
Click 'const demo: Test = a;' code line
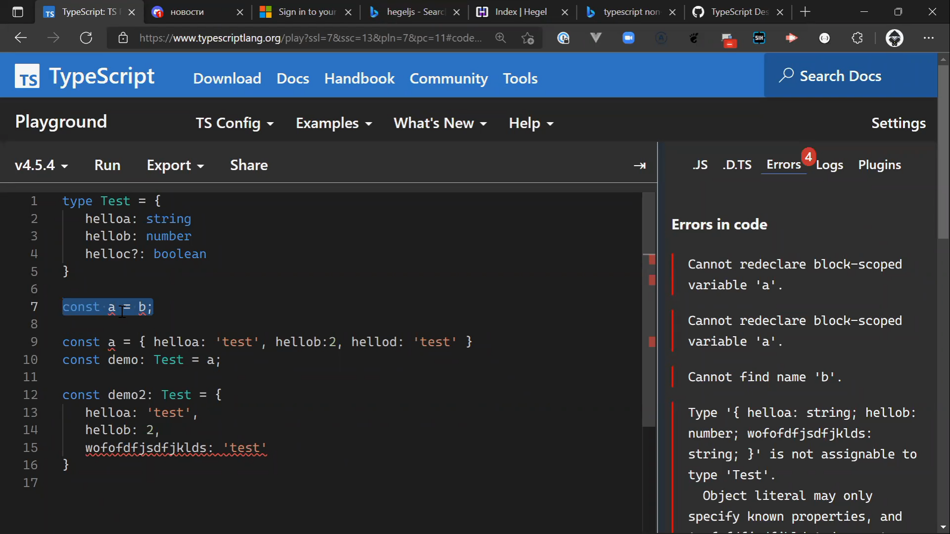tap(142, 360)
